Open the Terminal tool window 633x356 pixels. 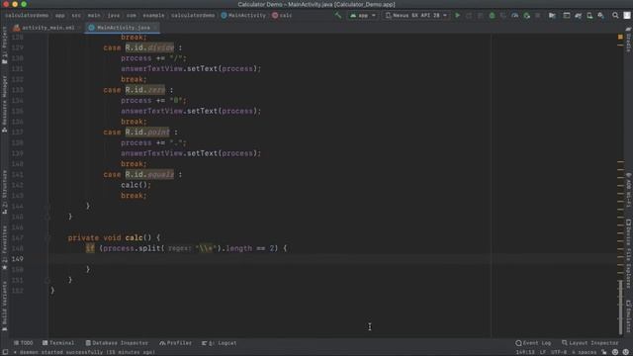58,343
